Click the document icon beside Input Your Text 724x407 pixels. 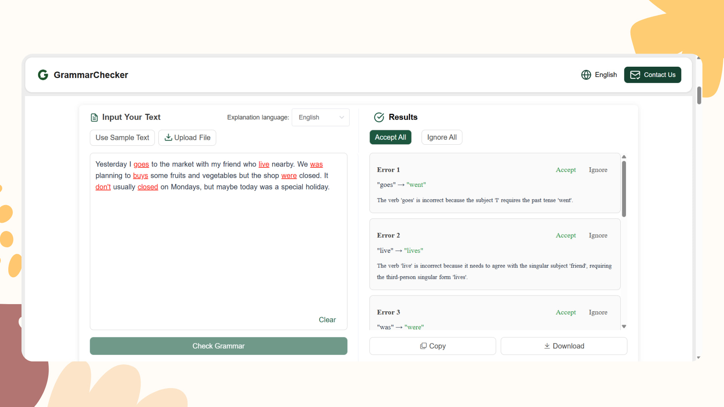tap(94, 117)
